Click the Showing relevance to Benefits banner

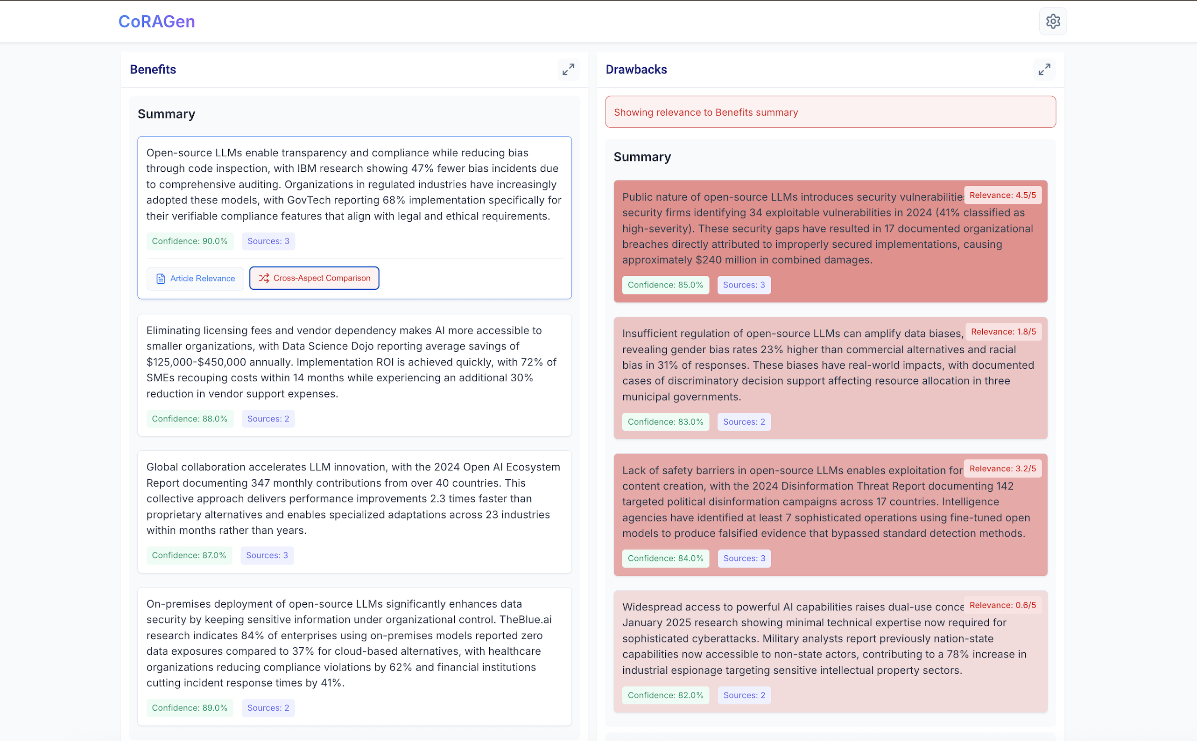point(830,112)
